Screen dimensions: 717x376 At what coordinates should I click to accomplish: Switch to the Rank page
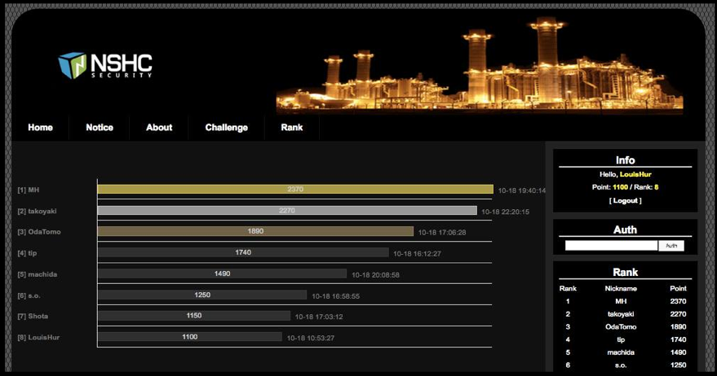[292, 128]
